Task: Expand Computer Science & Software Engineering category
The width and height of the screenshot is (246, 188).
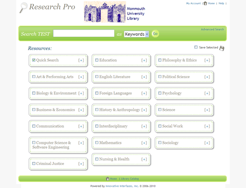Action: coord(81,143)
